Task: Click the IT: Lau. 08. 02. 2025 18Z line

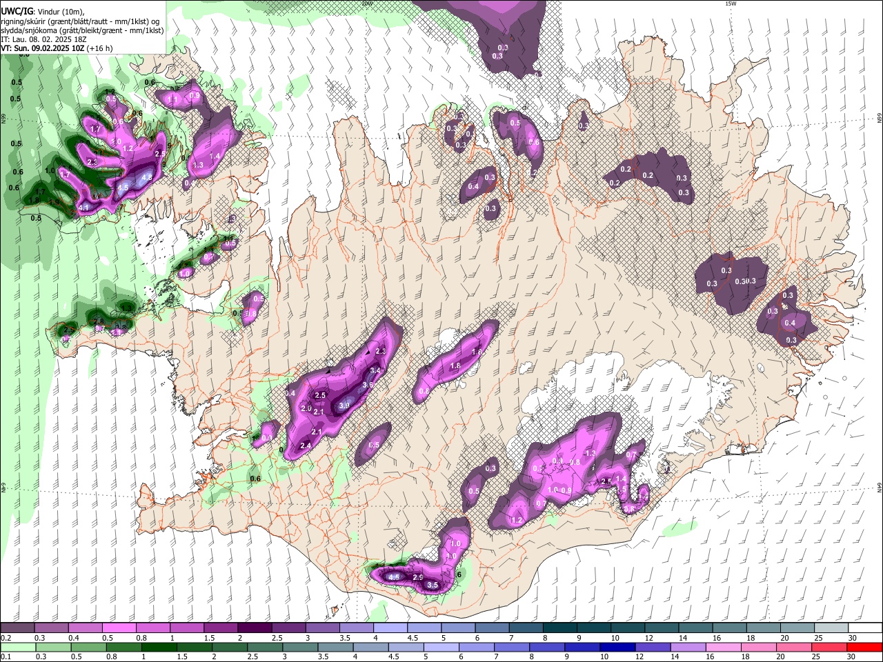Action: coord(43,39)
